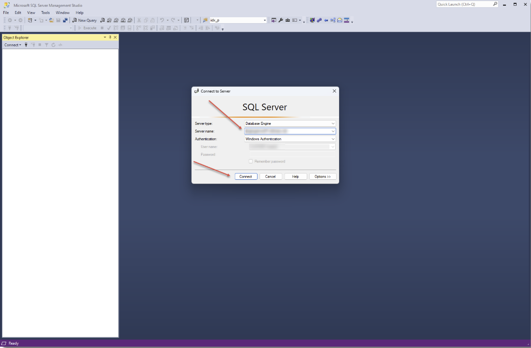Open the Help menu

tap(80, 13)
